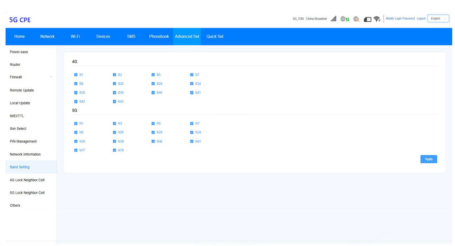Toggle the N78 5G band checkbox

click(115, 150)
